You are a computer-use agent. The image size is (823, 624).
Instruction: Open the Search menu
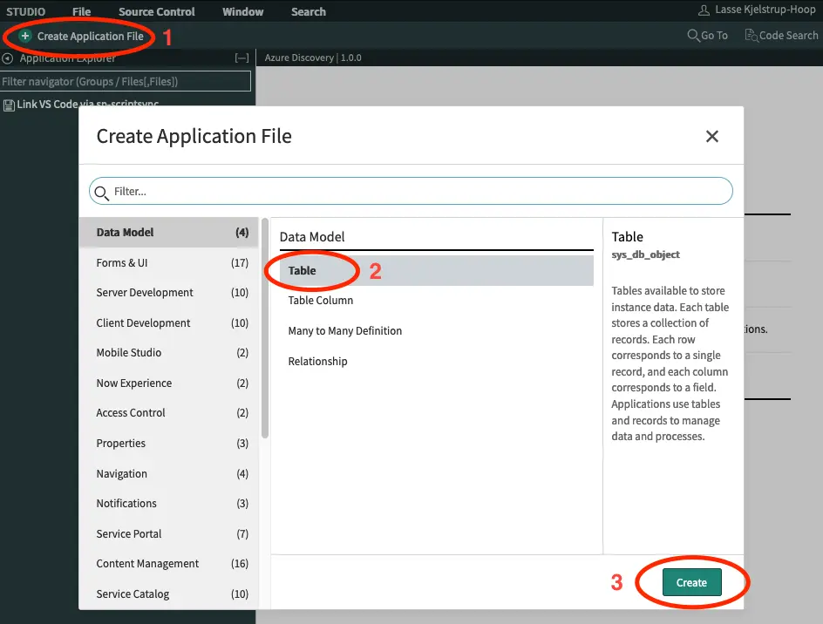click(x=308, y=11)
